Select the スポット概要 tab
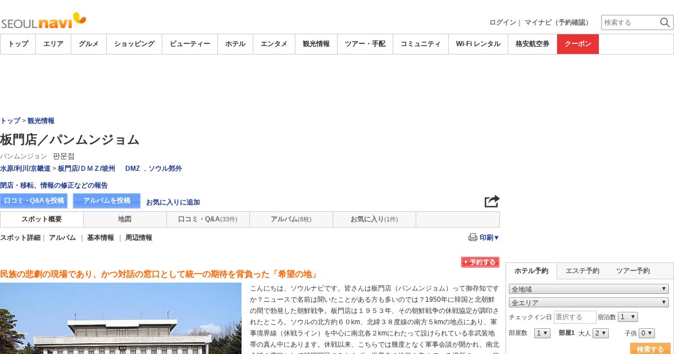Image resolution: width=674 pixels, height=354 pixels. pos(42,219)
